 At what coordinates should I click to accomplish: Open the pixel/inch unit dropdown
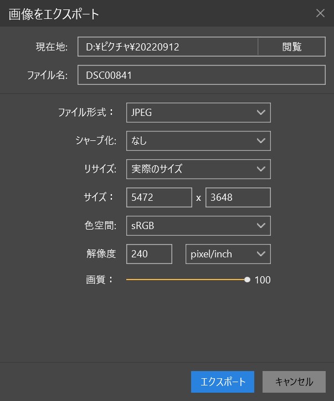click(x=228, y=254)
